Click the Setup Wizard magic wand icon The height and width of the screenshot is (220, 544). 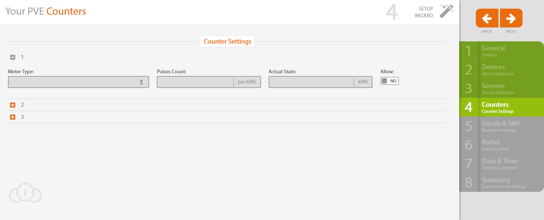(x=446, y=12)
